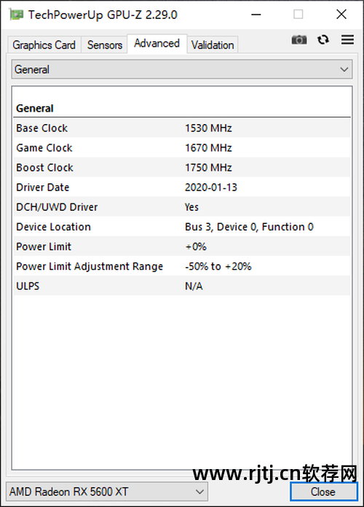Image resolution: width=364 pixels, height=507 pixels.
Task: Click the refresh arrows icon
Action: tap(323, 40)
